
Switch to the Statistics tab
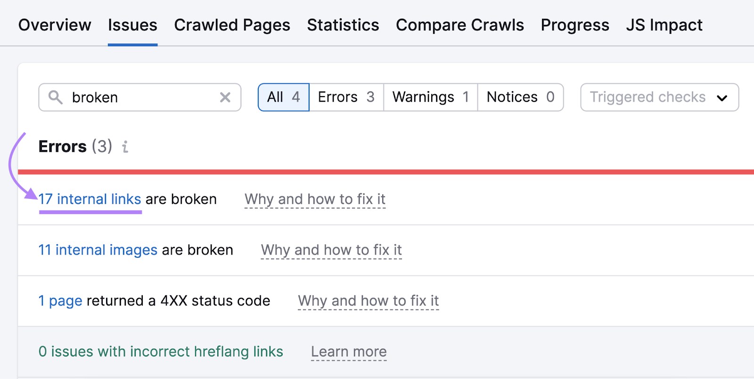[343, 25]
